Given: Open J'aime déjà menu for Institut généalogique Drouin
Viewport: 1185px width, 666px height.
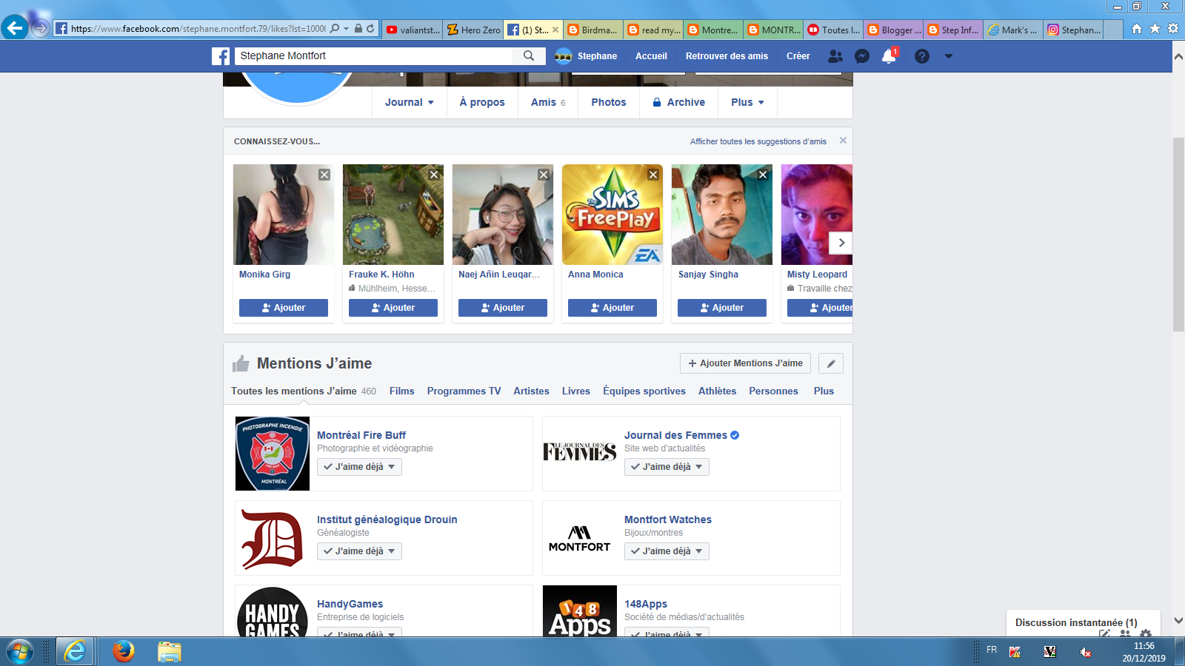Looking at the screenshot, I should 359,551.
